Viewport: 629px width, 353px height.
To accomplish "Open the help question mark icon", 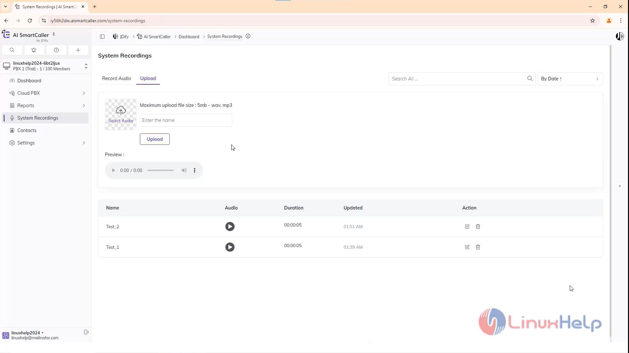I will point(56,50).
